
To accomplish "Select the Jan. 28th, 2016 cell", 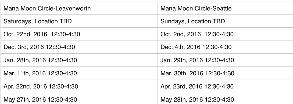I will [x=79, y=60].
